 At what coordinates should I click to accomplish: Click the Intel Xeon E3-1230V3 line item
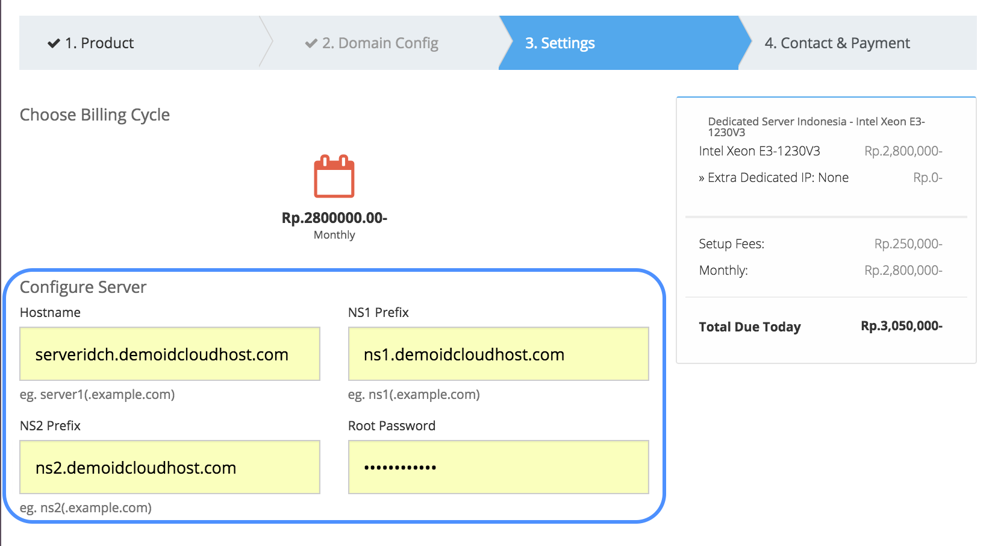pos(759,151)
